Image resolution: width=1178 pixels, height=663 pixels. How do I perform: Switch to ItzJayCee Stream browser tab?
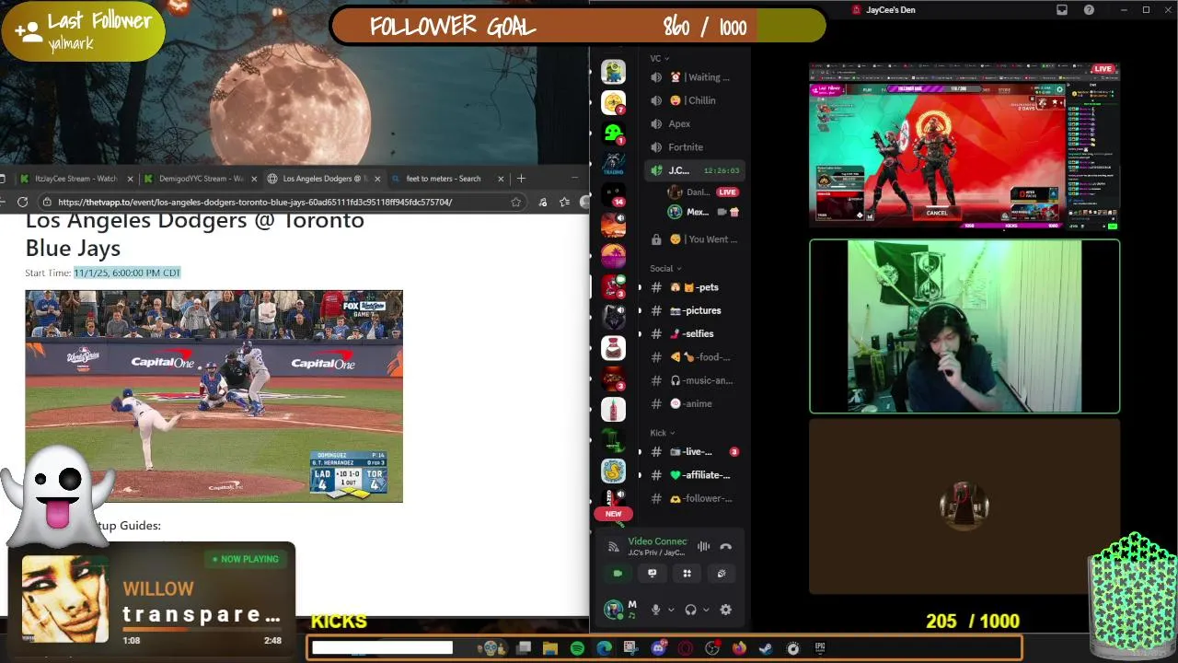[x=75, y=179]
